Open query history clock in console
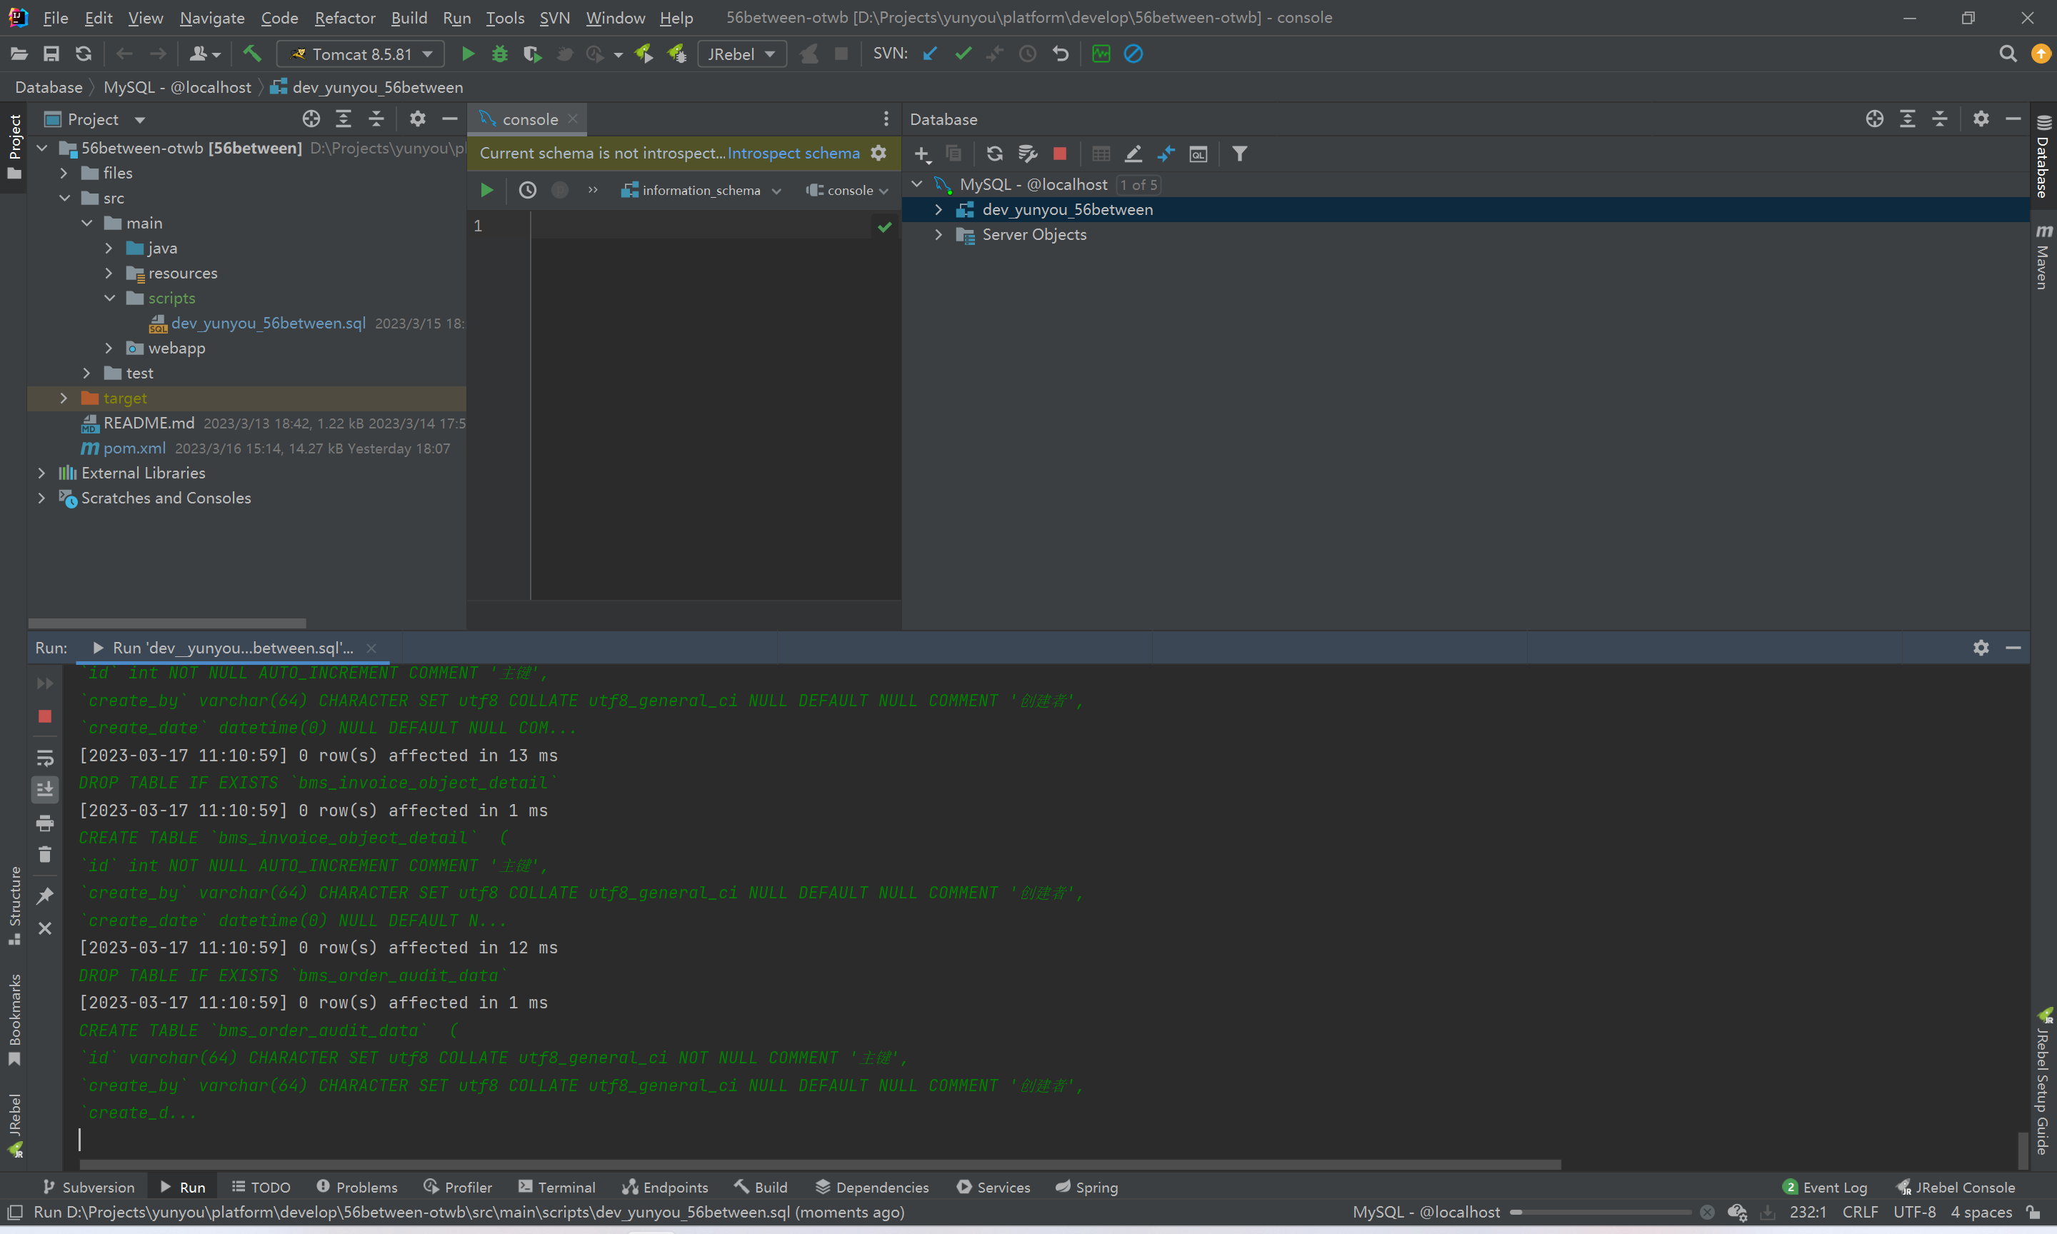This screenshot has width=2057, height=1234. [527, 191]
